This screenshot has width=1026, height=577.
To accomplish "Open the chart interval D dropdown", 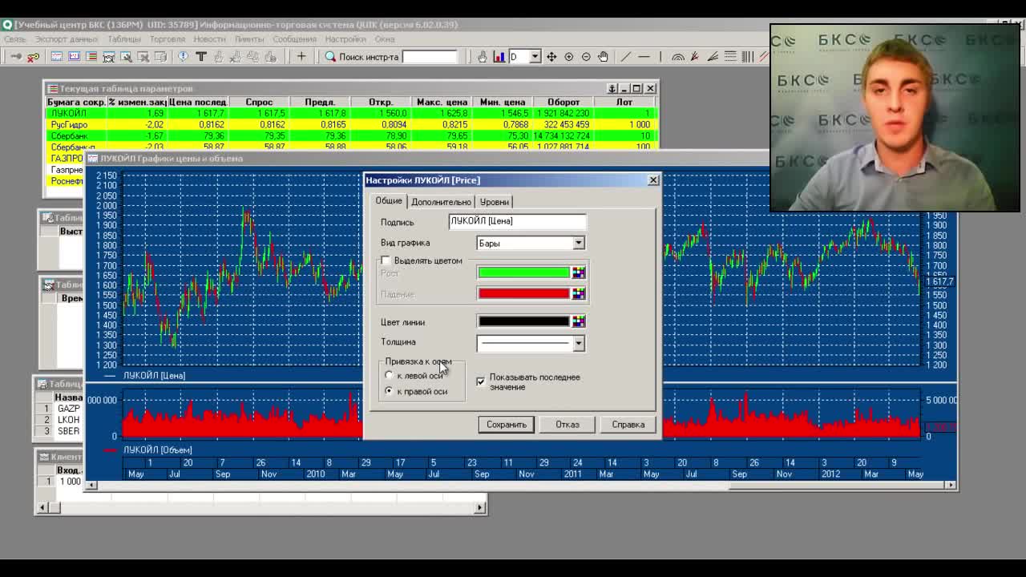I will pos(535,57).
